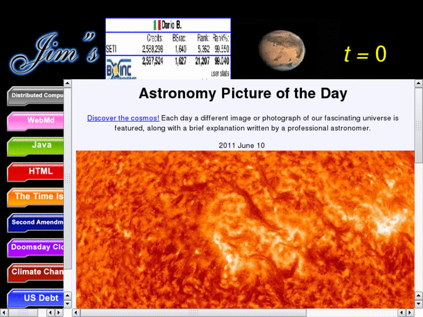Follow the Discover the cosmos! link
The height and width of the screenshot is (317, 423).
123,118
